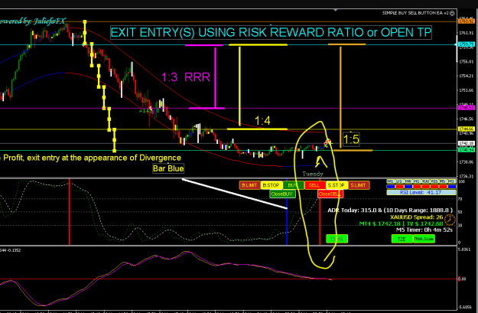
Task: Toggle the T2E indicator button
Action: (402, 239)
